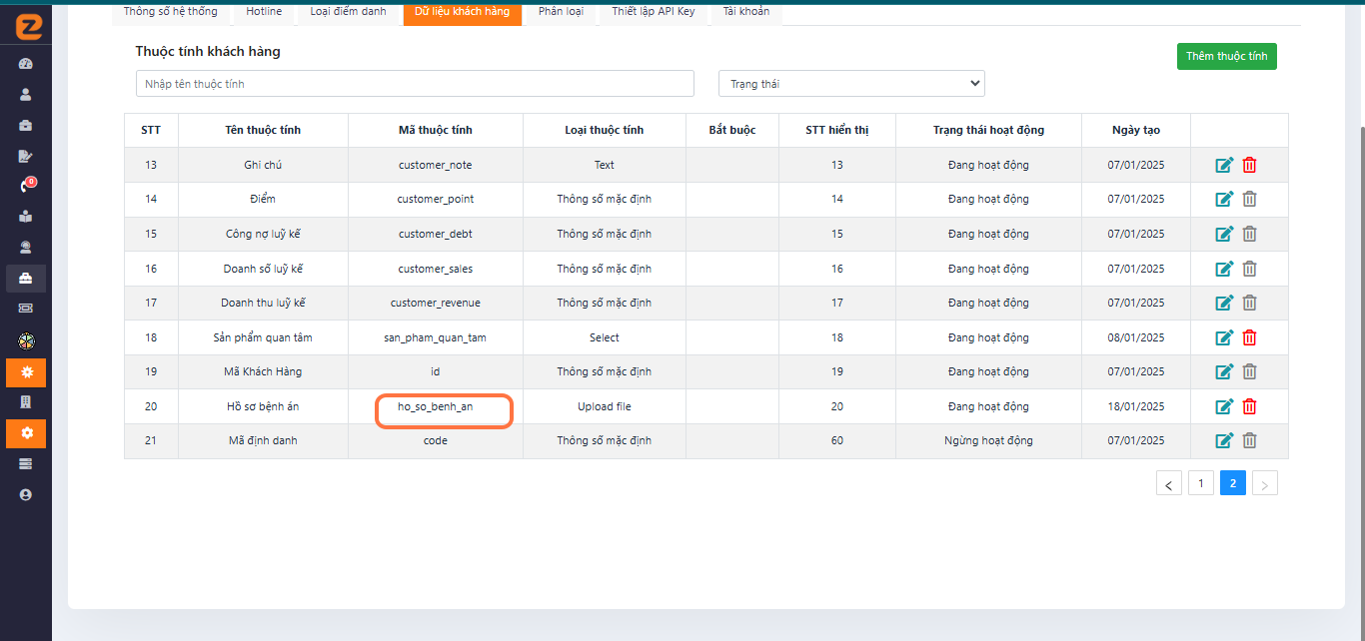Click the briefcase icon in sidebar
Image resolution: width=1365 pixels, height=641 pixels.
click(x=26, y=126)
